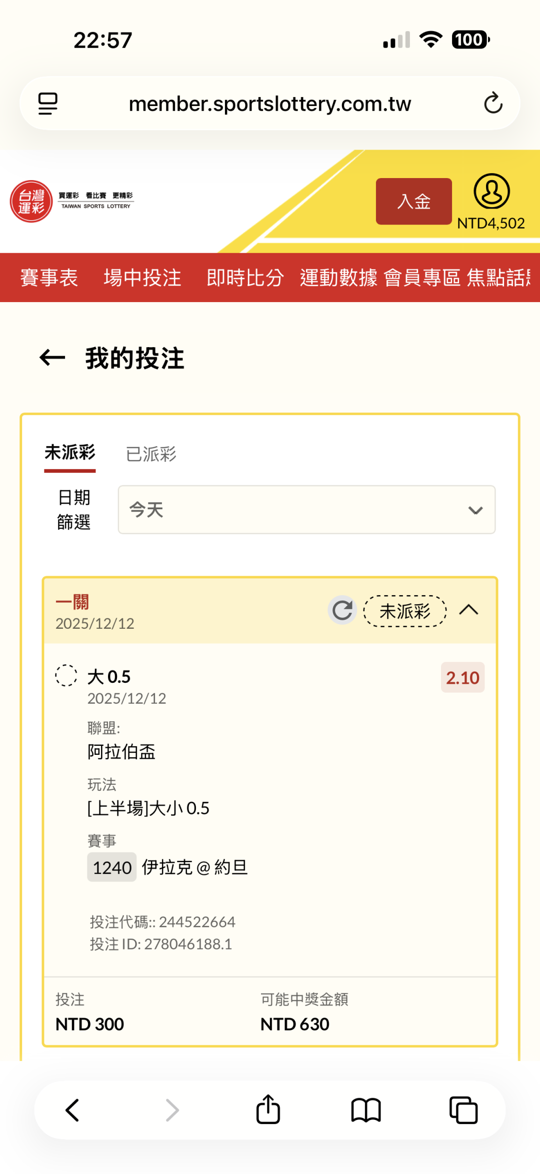Open the Safari tabs overview icon
The height and width of the screenshot is (1174, 540).
[x=463, y=1110]
